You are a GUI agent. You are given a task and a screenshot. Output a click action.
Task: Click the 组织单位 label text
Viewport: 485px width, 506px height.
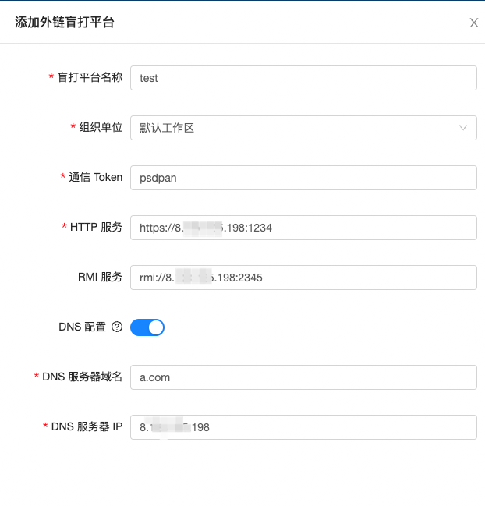101,127
